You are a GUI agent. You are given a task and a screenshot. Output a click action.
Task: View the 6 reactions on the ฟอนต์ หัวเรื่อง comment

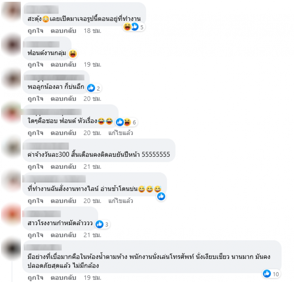point(126,122)
